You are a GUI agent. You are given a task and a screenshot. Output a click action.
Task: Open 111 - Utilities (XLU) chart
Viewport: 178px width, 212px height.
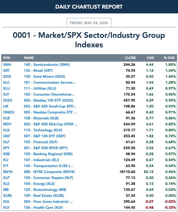click(40, 88)
